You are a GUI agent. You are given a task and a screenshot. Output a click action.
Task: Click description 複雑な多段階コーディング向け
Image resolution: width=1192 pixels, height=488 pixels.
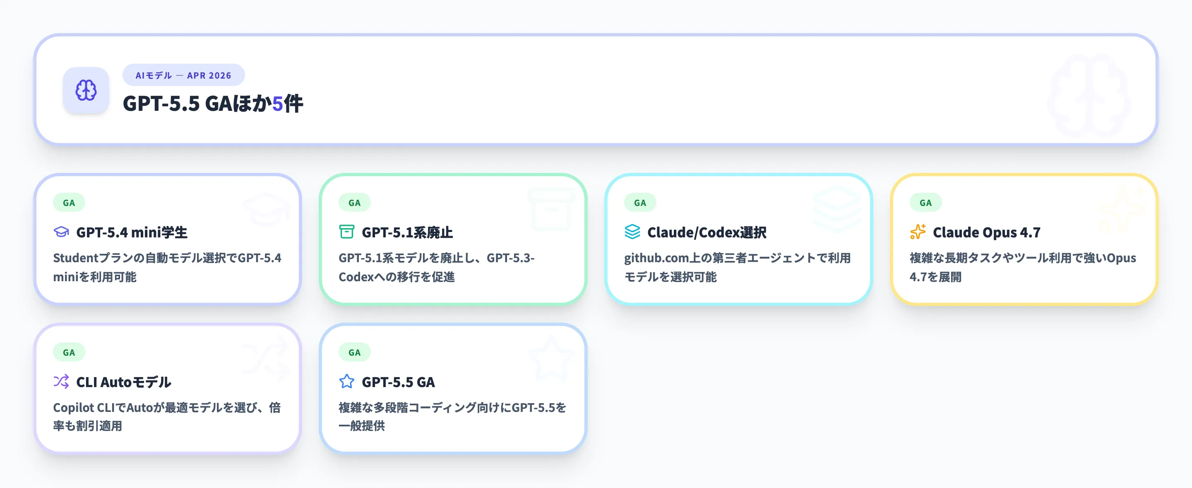(452, 416)
